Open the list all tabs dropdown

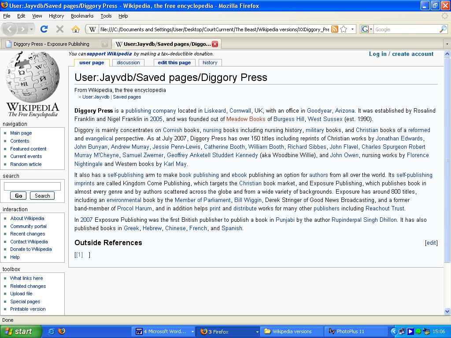447,44
